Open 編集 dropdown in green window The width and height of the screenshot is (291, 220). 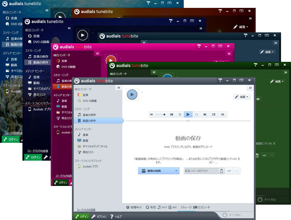(278, 81)
